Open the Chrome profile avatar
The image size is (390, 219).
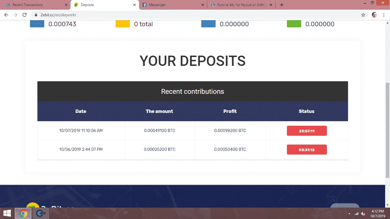pos(375,15)
